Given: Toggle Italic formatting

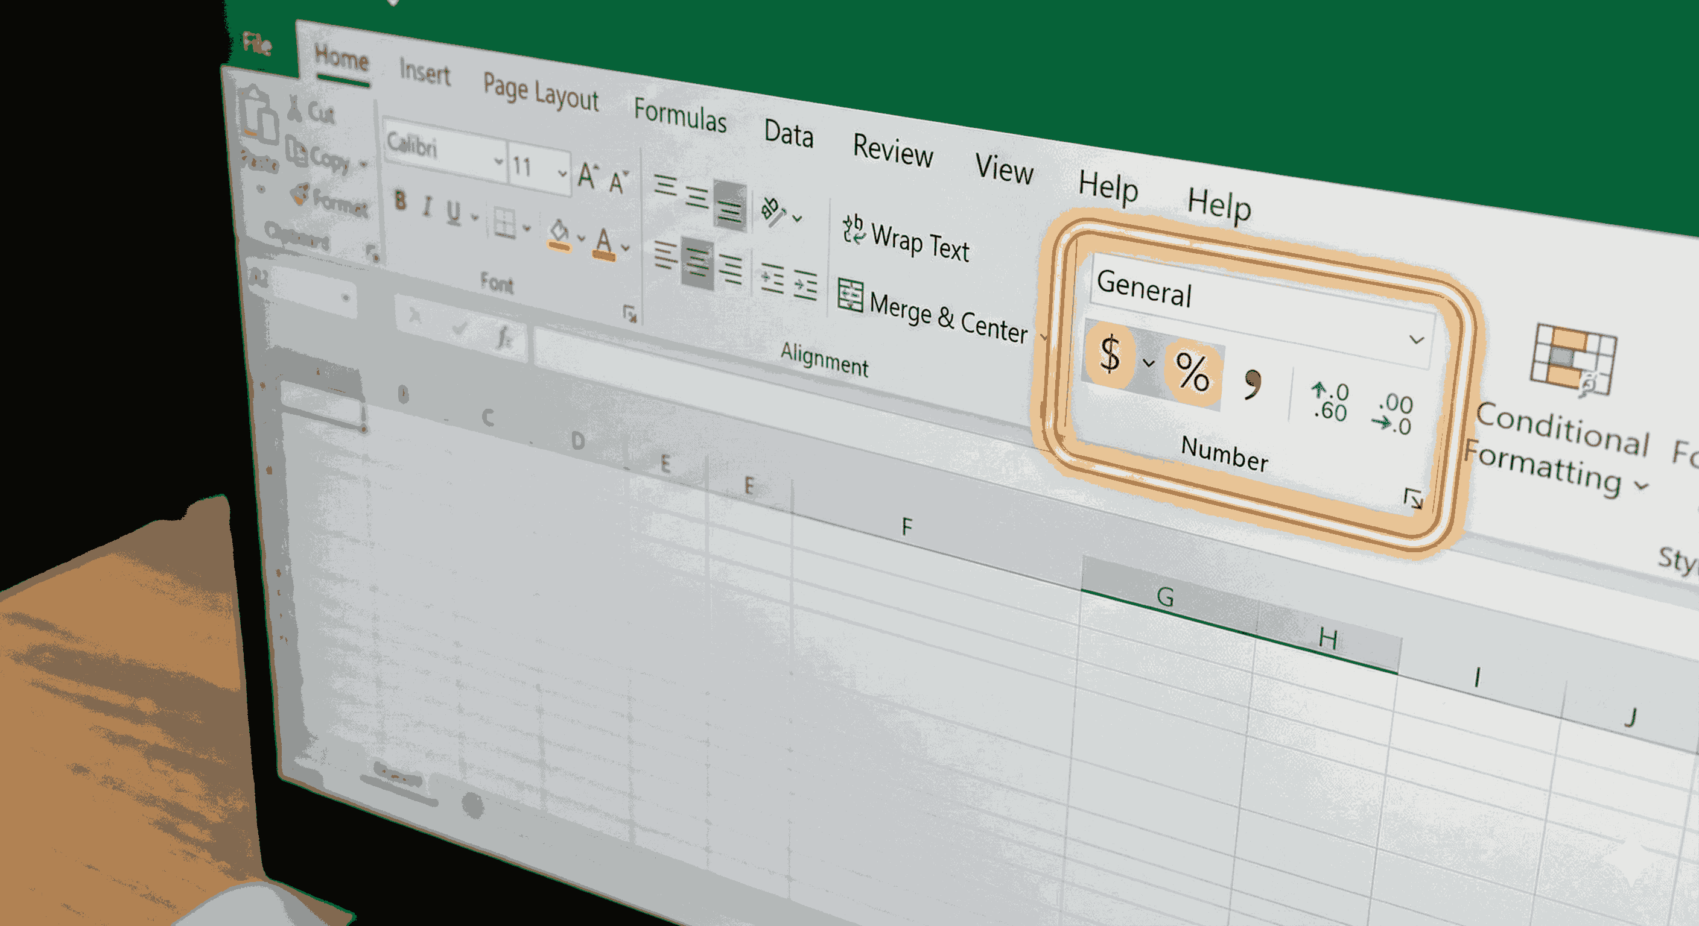Looking at the screenshot, I should point(427,206).
